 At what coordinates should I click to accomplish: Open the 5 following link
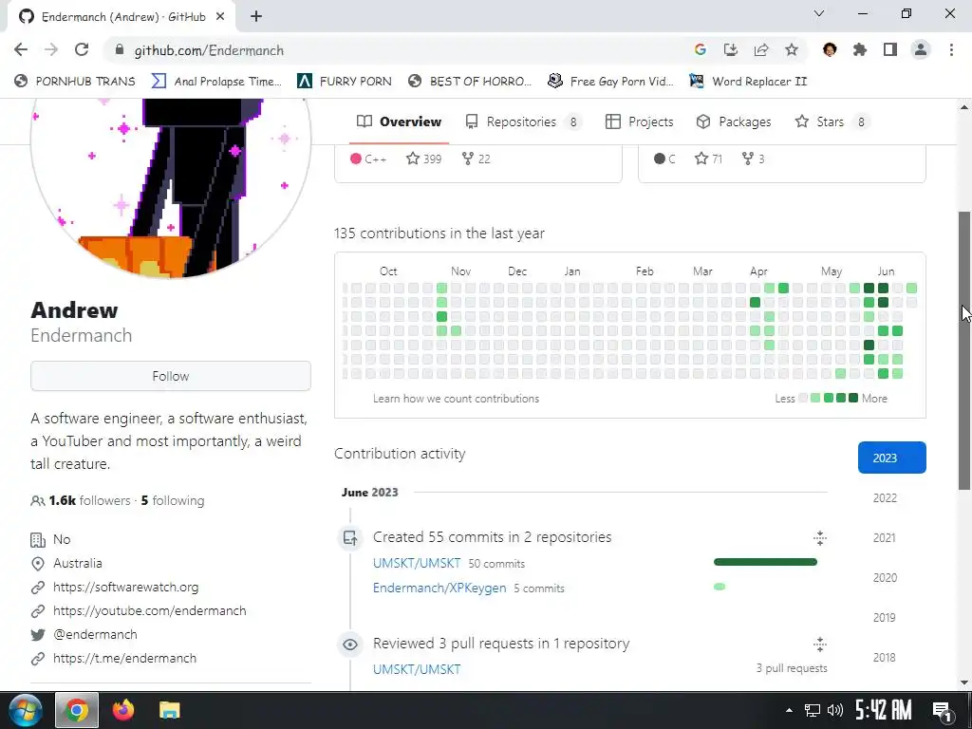tap(173, 500)
